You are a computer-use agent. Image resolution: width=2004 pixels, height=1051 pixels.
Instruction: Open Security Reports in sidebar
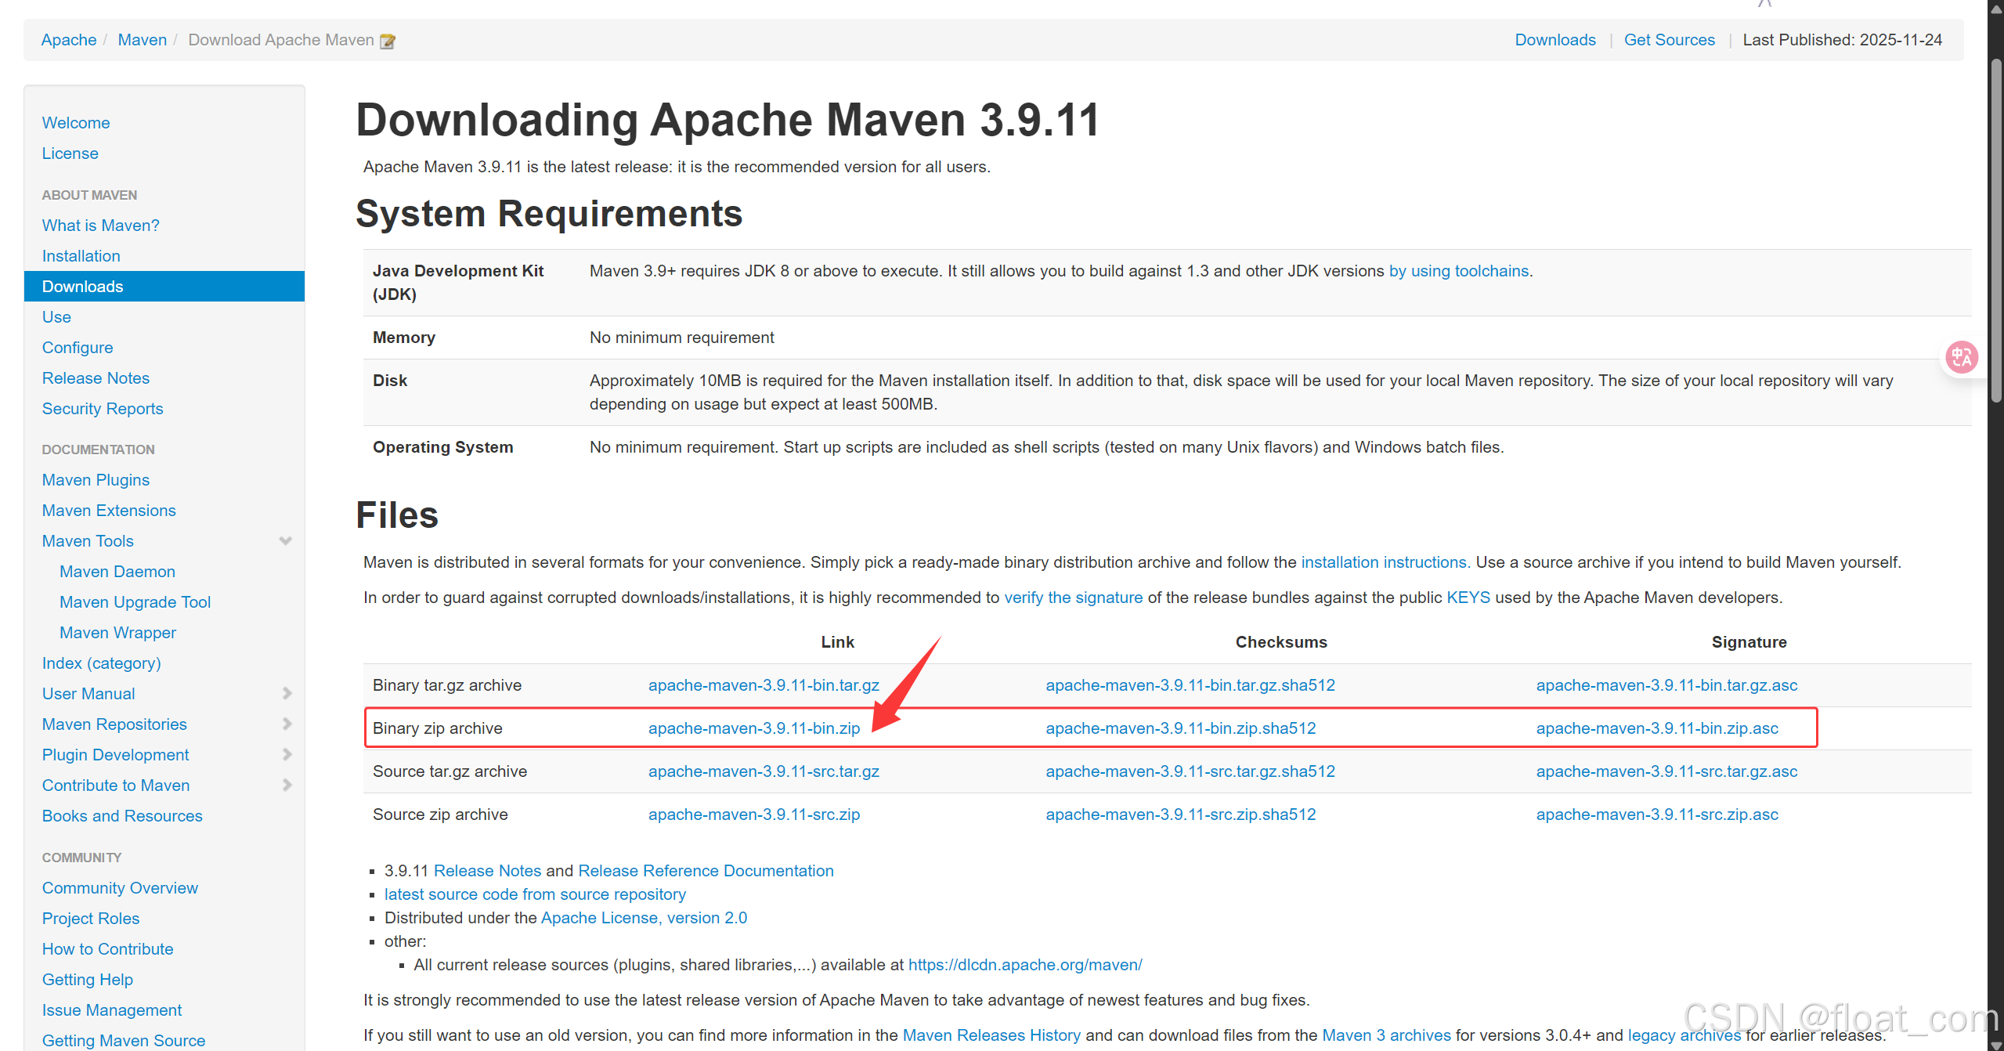pos(103,409)
